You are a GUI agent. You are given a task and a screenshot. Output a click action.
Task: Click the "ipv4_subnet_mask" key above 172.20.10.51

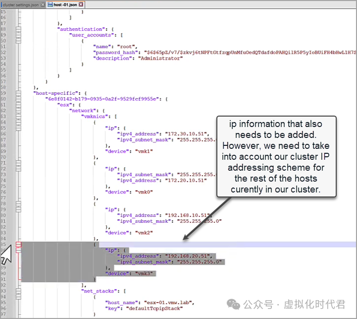click(144, 175)
